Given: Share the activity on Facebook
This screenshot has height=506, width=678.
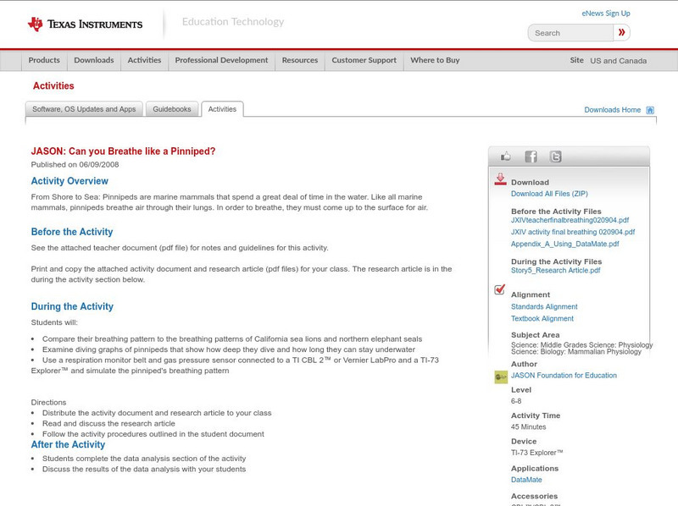Looking at the screenshot, I should point(531,157).
